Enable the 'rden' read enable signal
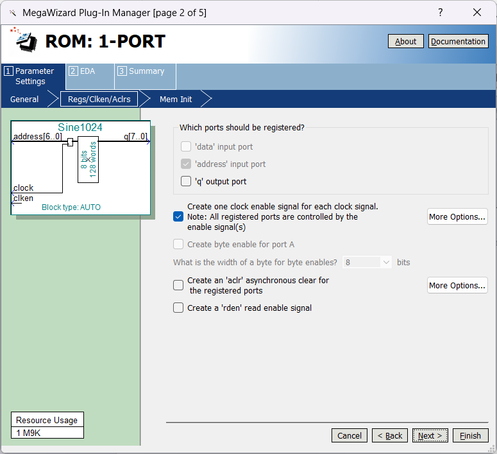The image size is (497, 454). pos(178,308)
